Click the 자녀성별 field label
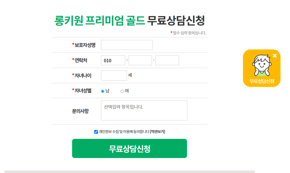The width and height of the screenshot is (290, 173). pyautogui.click(x=82, y=91)
